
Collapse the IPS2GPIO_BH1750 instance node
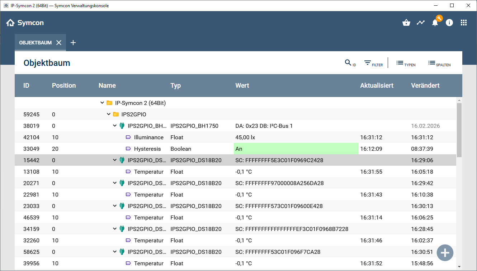115,126
